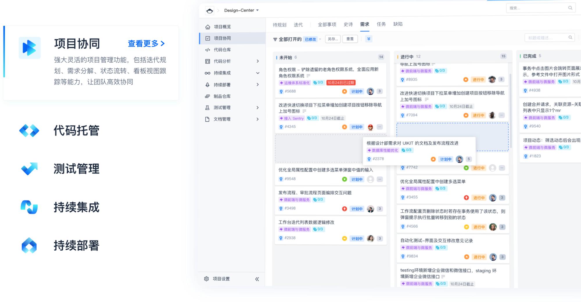
Task: Expand filters with blue double-down button
Action: point(369,39)
